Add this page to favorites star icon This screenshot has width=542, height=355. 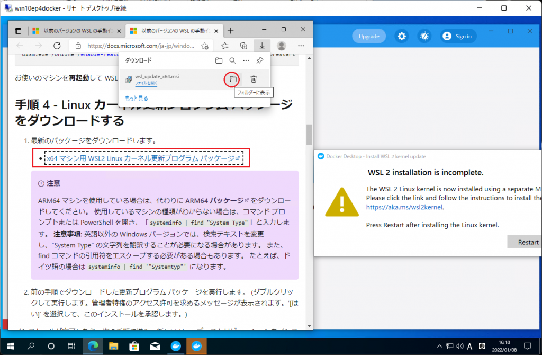(205, 46)
